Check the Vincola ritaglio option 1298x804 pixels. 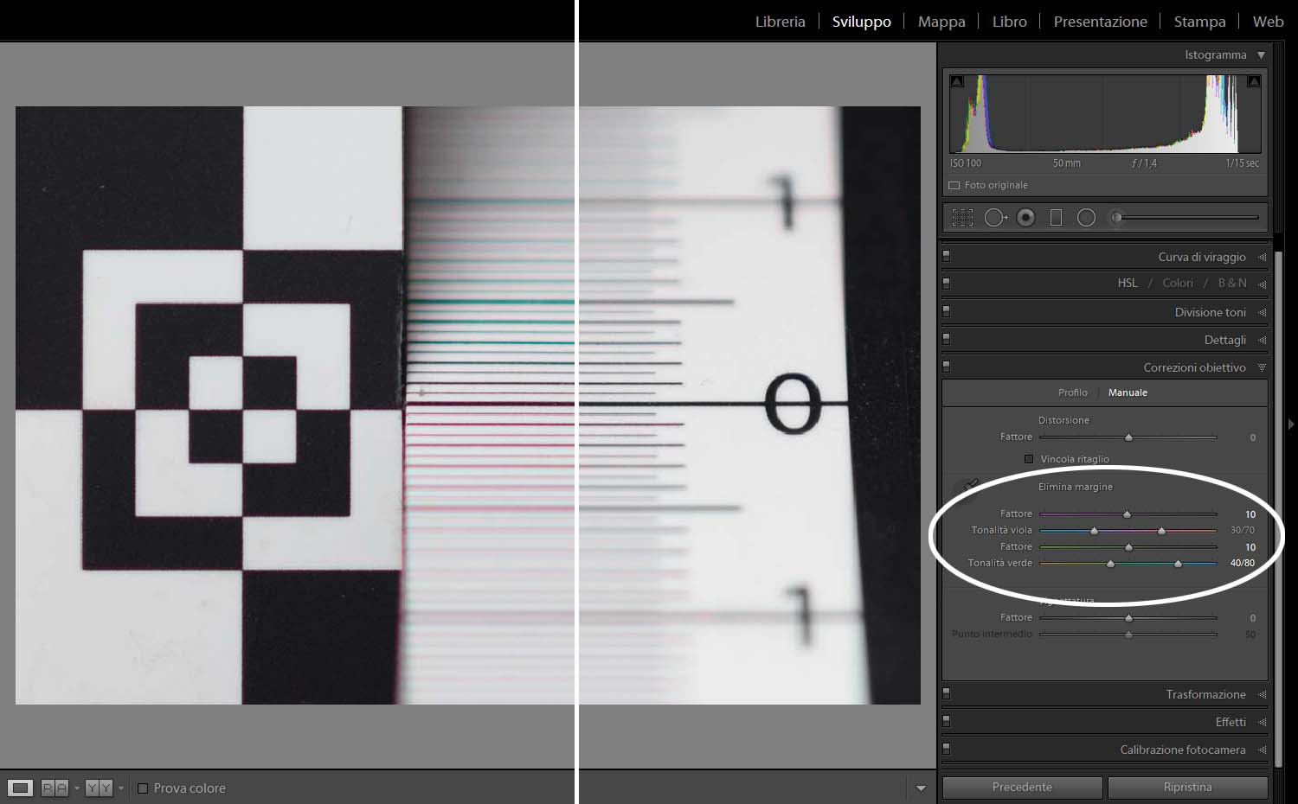pos(1029,459)
